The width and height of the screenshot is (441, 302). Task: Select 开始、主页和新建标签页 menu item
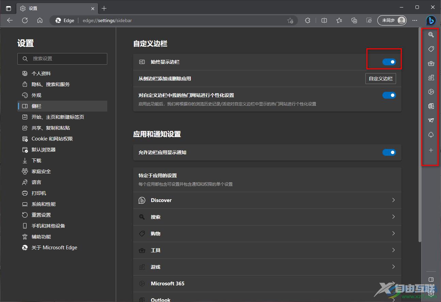pyautogui.click(x=62, y=117)
